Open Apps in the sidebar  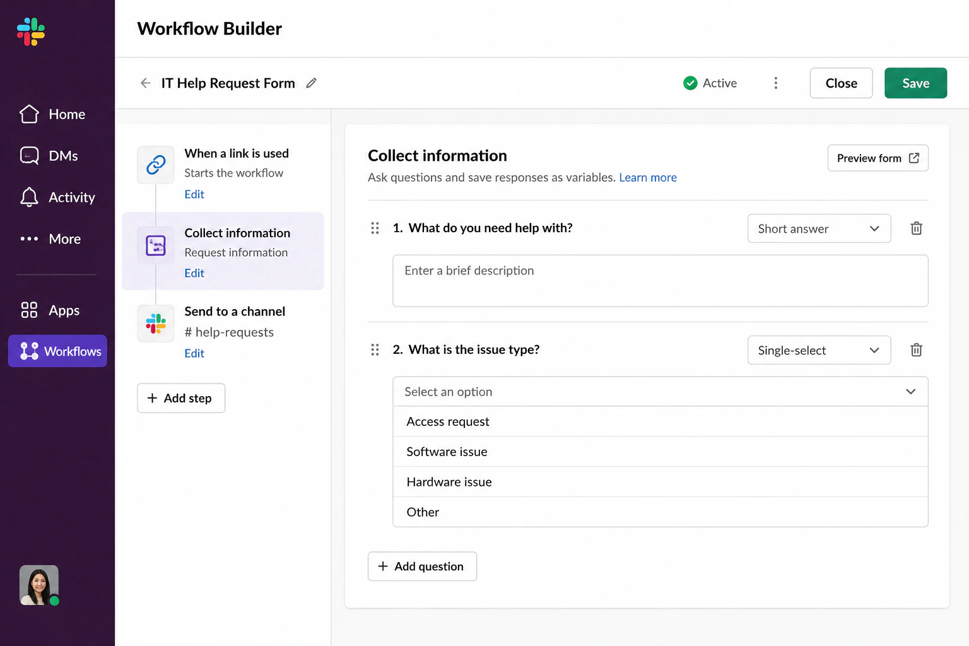tap(50, 310)
